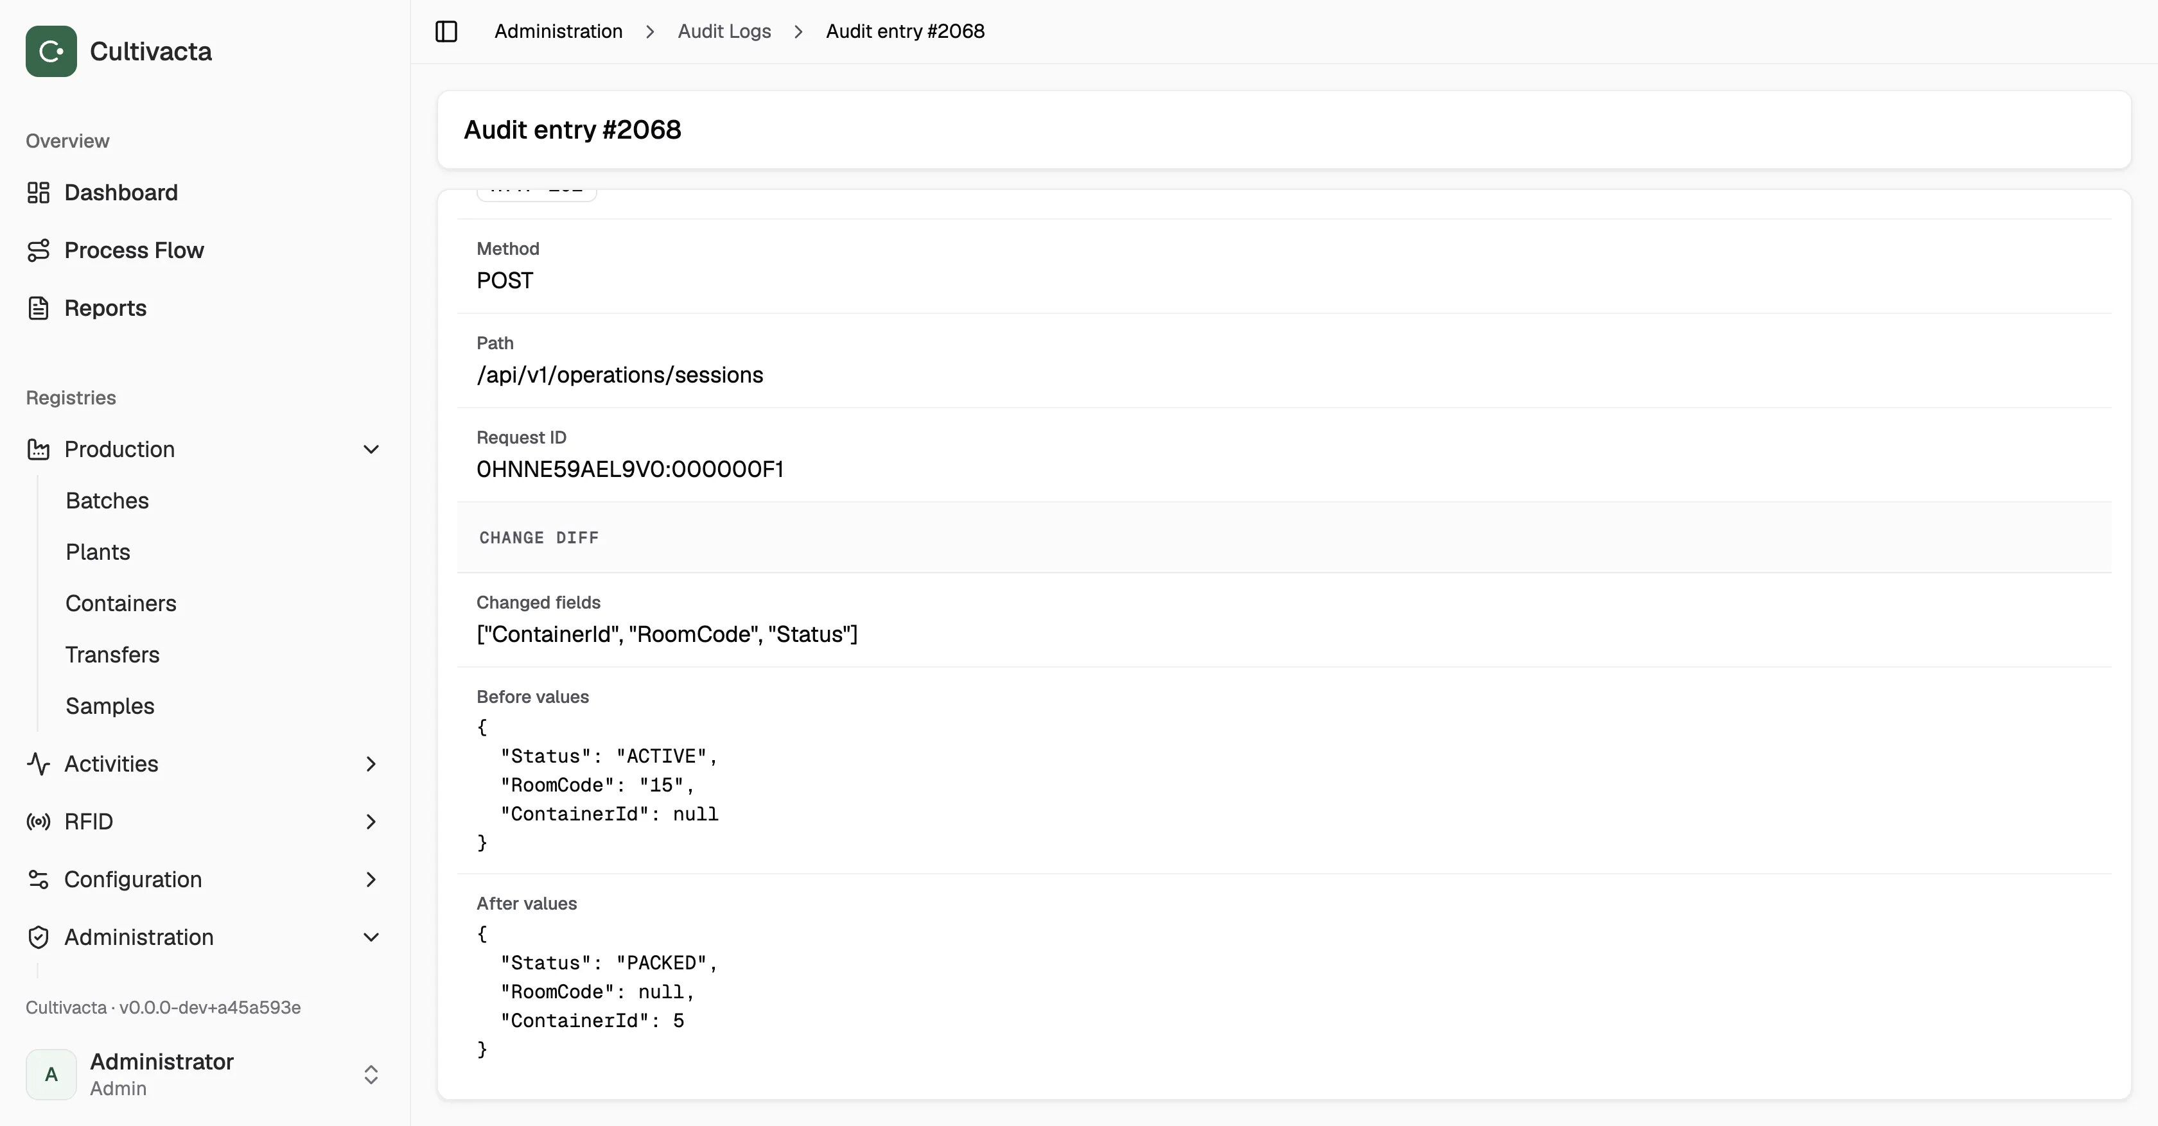Open Dashboard via its grid icon
The width and height of the screenshot is (2158, 1126).
[39, 193]
